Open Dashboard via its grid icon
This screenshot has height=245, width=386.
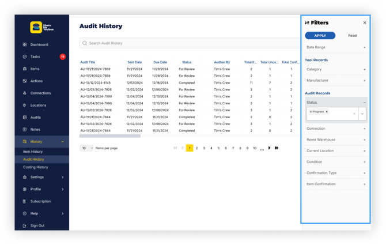point(25,44)
